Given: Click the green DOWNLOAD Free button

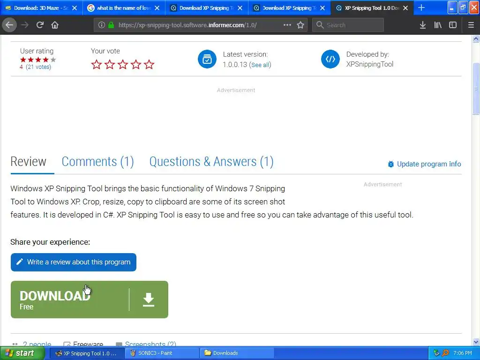Looking at the screenshot, I should pos(90,300).
